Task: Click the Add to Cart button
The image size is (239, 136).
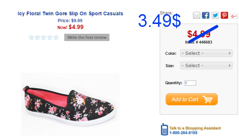Action: click(x=191, y=99)
